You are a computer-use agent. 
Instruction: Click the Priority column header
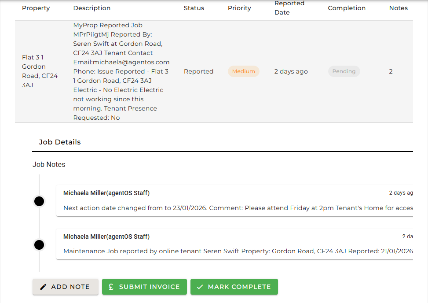(239, 8)
